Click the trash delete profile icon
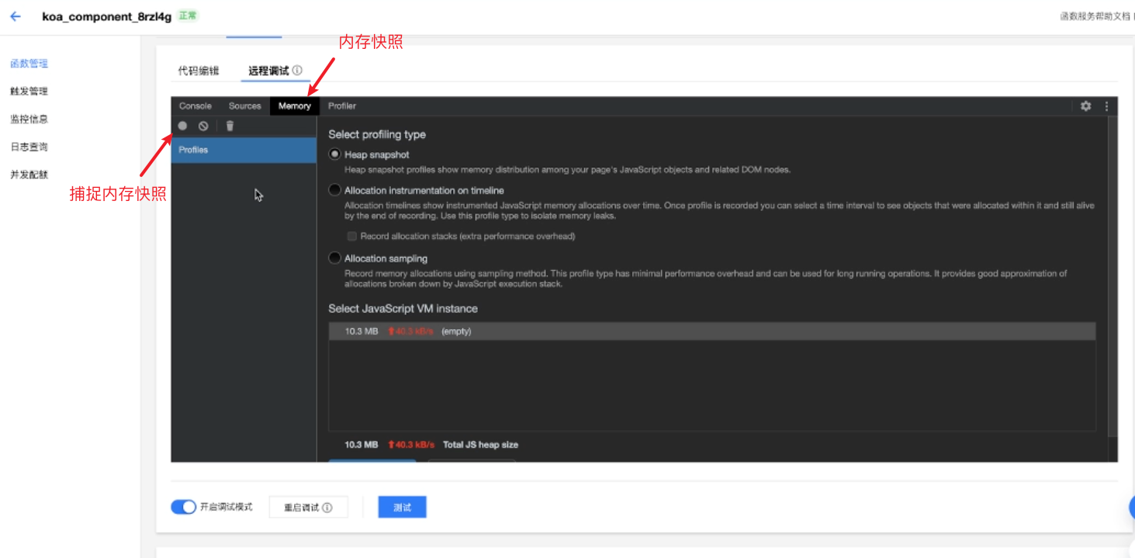Image resolution: width=1135 pixels, height=558 pixels. point(230,126)
